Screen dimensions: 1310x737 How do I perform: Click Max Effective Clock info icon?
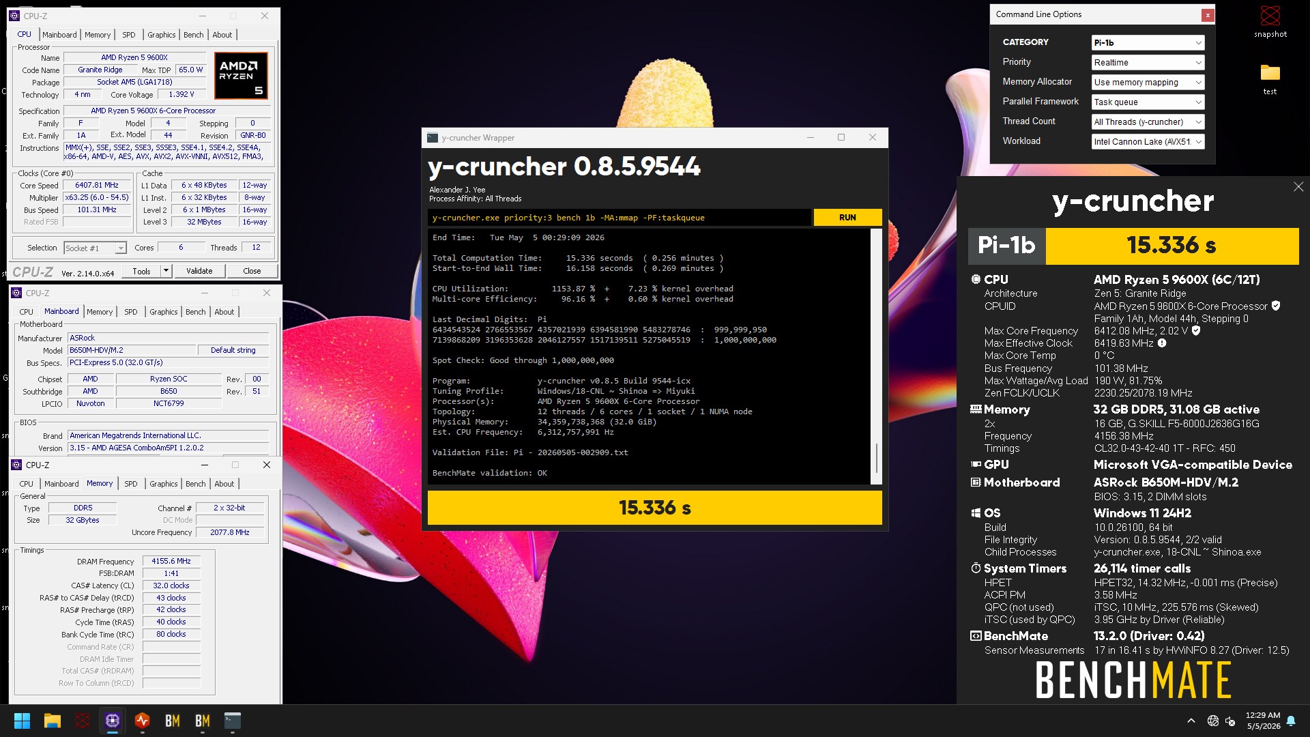click(1162, 343)
